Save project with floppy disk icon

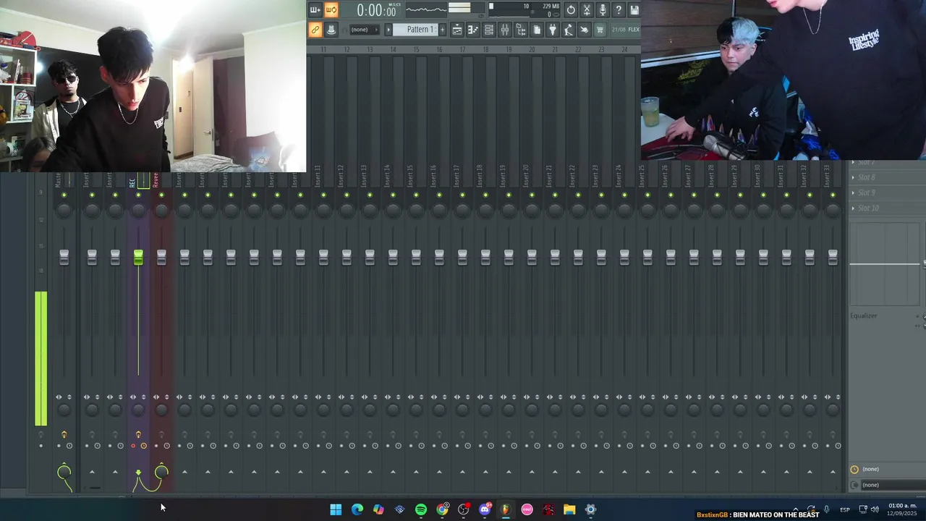point(634,10)
